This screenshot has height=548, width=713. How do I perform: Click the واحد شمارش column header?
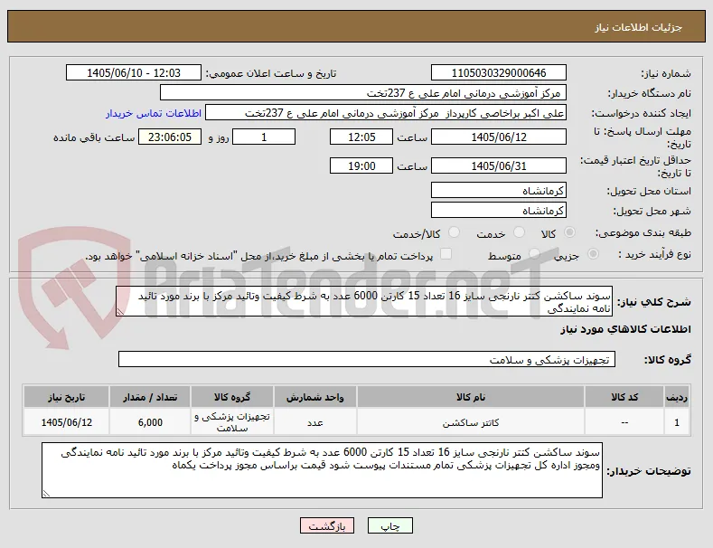point(315,397)
